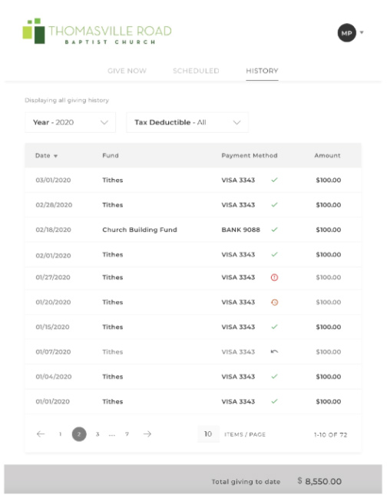Jump to page 7 of giving history
Viewport: 387px width, 495px height.
[x=127, y=434]
